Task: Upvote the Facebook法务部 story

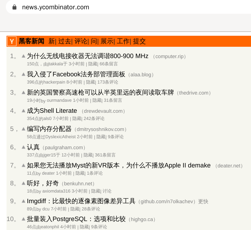Action: pos(23,74)
